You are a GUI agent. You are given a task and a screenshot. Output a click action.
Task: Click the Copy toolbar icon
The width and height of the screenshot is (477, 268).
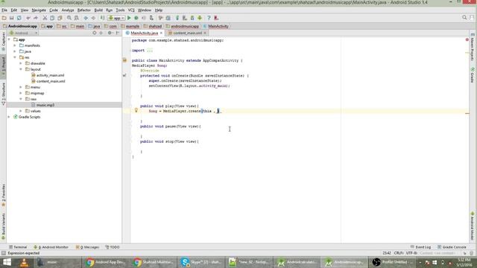click(x=52, y=18)
